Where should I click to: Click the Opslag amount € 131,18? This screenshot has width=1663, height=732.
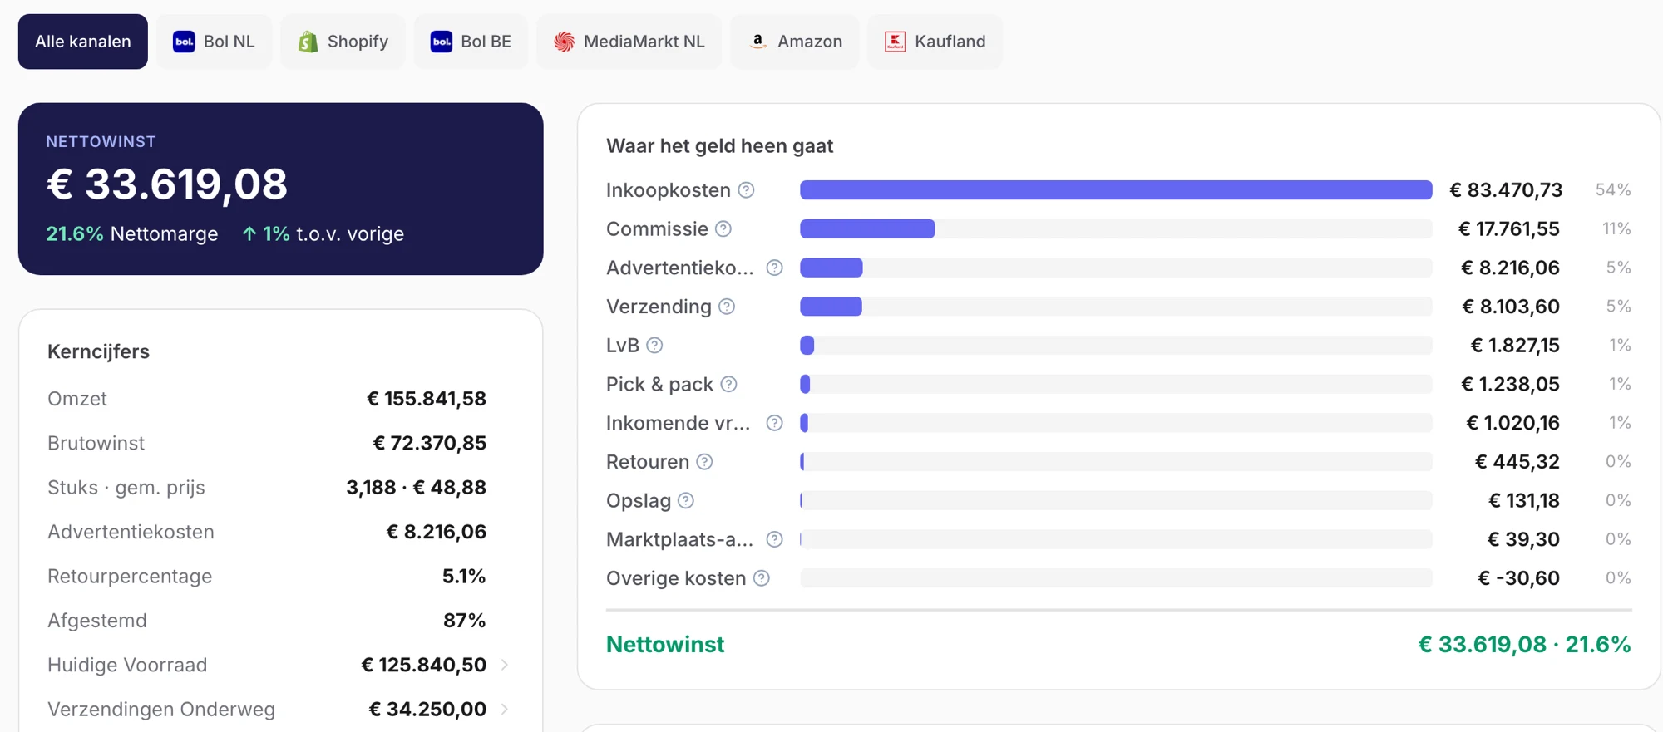[x=1523, y=500]
